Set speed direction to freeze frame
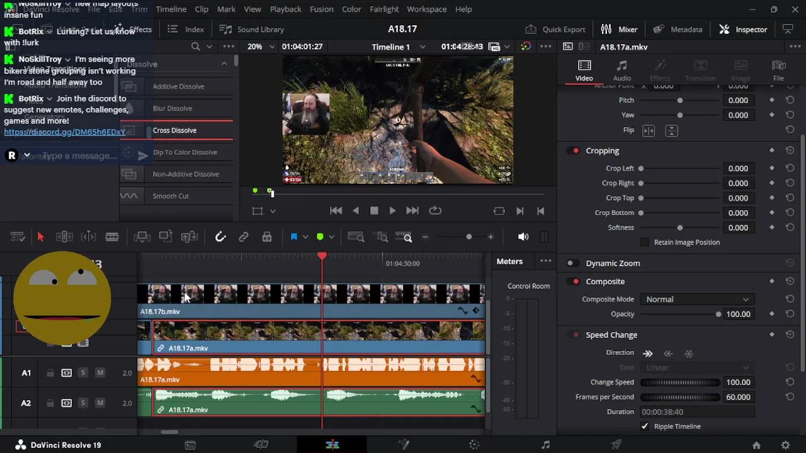 (x=689, y=354)
